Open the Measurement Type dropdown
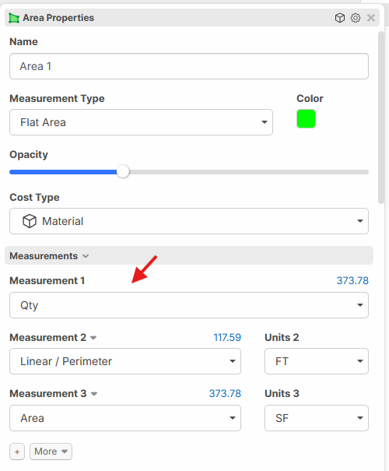This screenshot has width=389, height=471. (141, 122)
